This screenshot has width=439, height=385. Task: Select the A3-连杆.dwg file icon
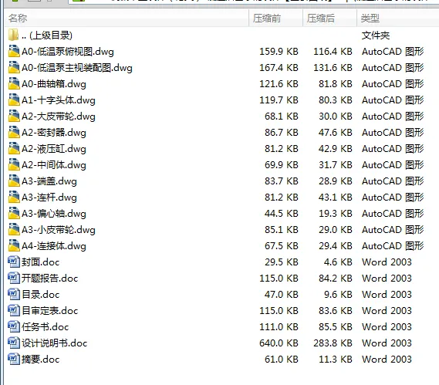[x=14, y=198]
